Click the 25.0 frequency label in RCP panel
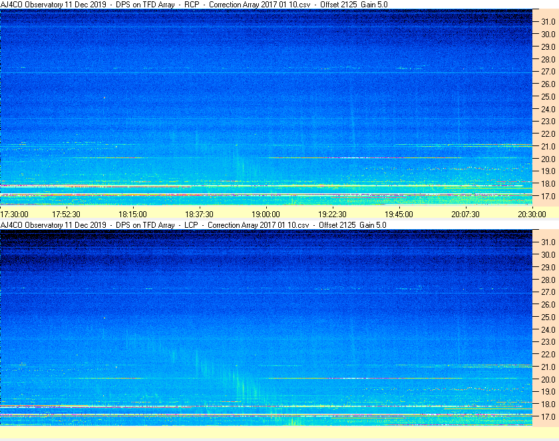This screenshot has width=559, height=441. (x=548, y=96)
